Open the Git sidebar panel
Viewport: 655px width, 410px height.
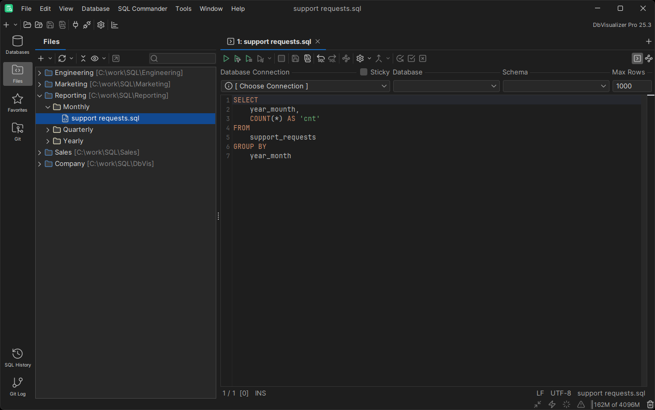pos(17,131)
